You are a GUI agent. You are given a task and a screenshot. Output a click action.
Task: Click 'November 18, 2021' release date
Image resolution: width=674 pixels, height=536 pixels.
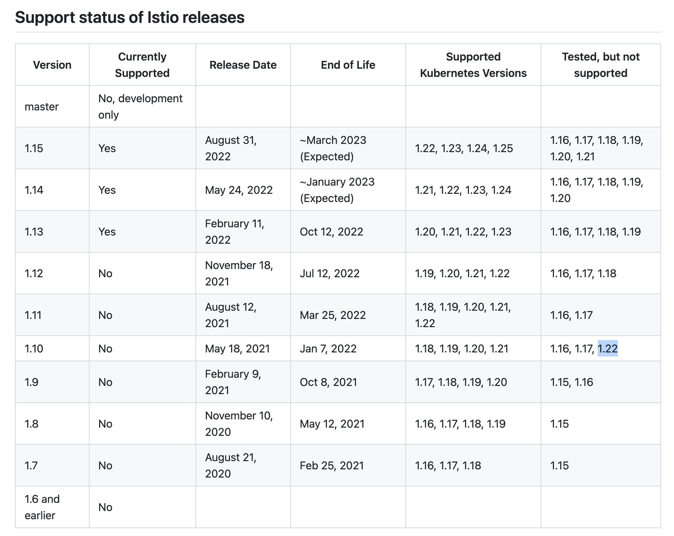tap(243, 273)
